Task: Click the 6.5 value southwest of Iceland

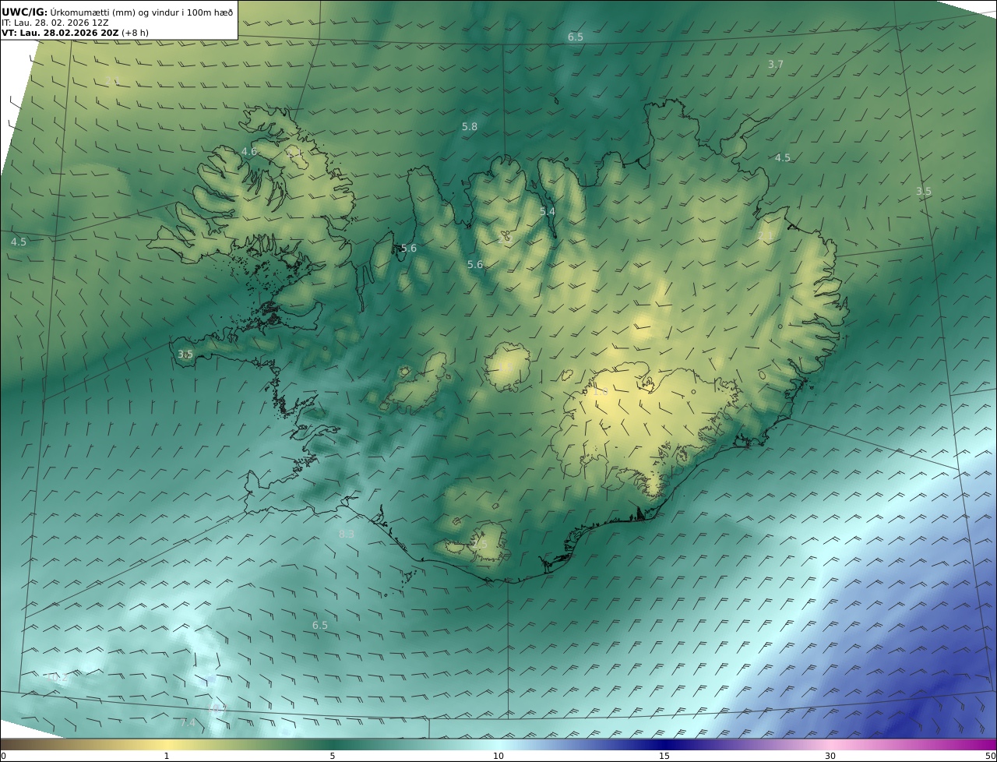Action: pyautogui.click(x=320, y=625)
